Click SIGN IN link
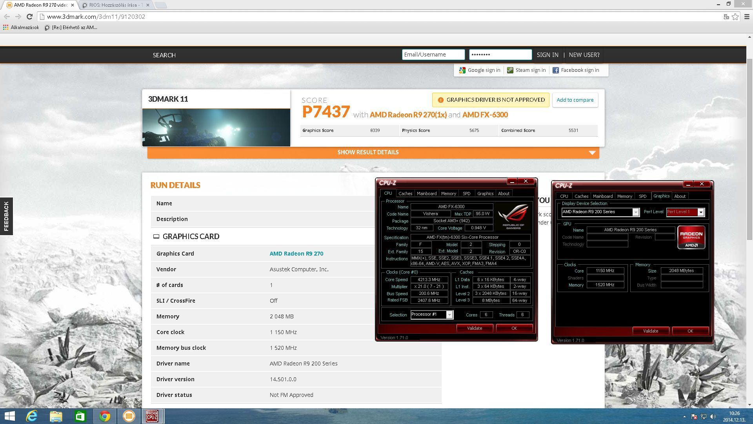The width and height of the screenshot is (753, 424). tap(547, 55)
